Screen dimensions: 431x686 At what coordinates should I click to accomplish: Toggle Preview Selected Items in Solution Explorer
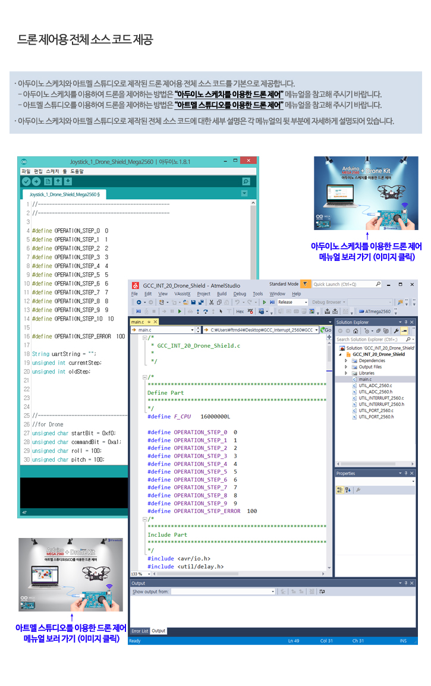(x=404, y=331)
